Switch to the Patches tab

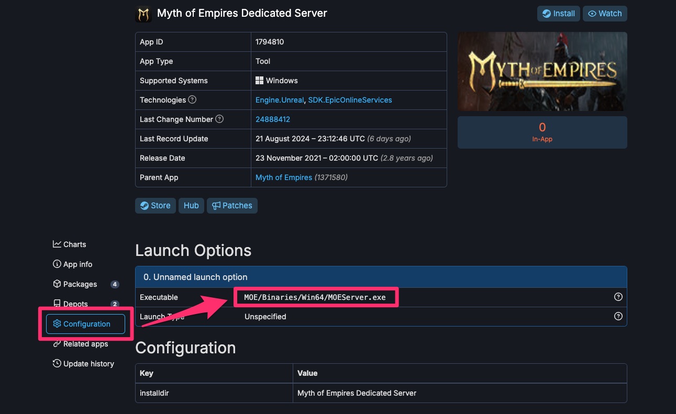(232, 205)
